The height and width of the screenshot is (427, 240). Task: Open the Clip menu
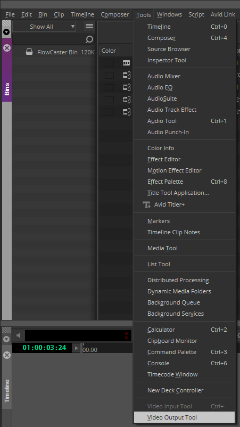tap(59, 14)
